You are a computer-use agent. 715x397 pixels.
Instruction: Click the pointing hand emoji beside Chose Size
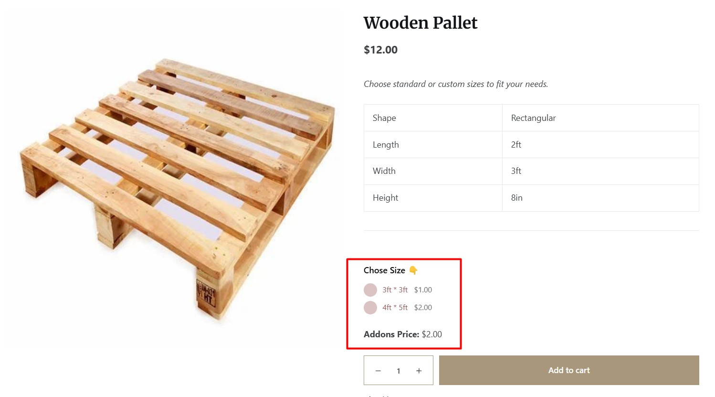tap(413, 270)
